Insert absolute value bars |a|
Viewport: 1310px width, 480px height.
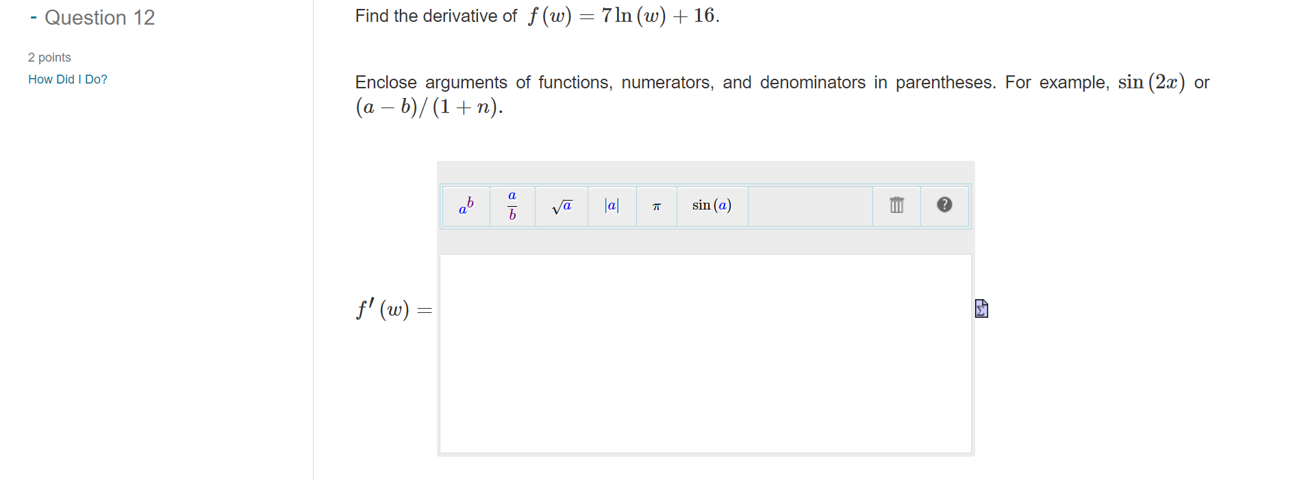(612, 206)
